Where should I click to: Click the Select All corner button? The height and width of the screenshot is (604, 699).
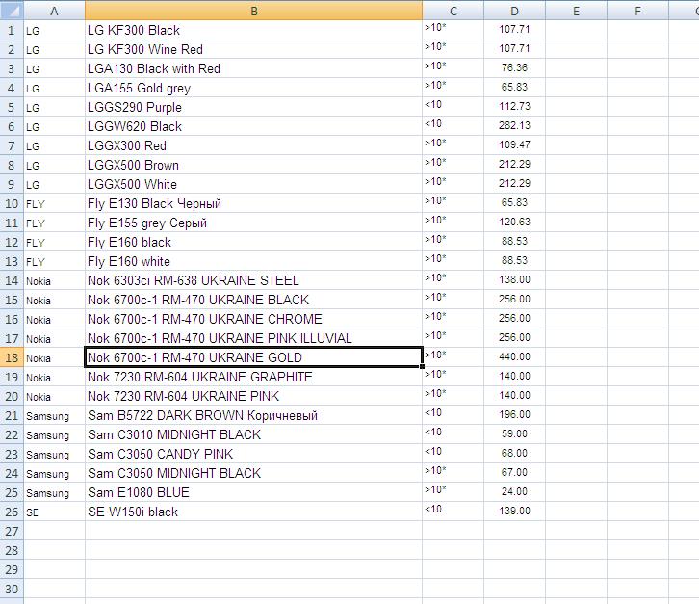(x=12, y=11)
